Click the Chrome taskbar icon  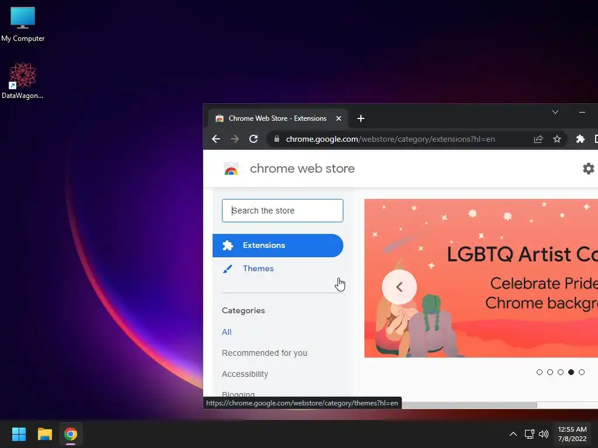pyautogui.click(x=71, y=434)
